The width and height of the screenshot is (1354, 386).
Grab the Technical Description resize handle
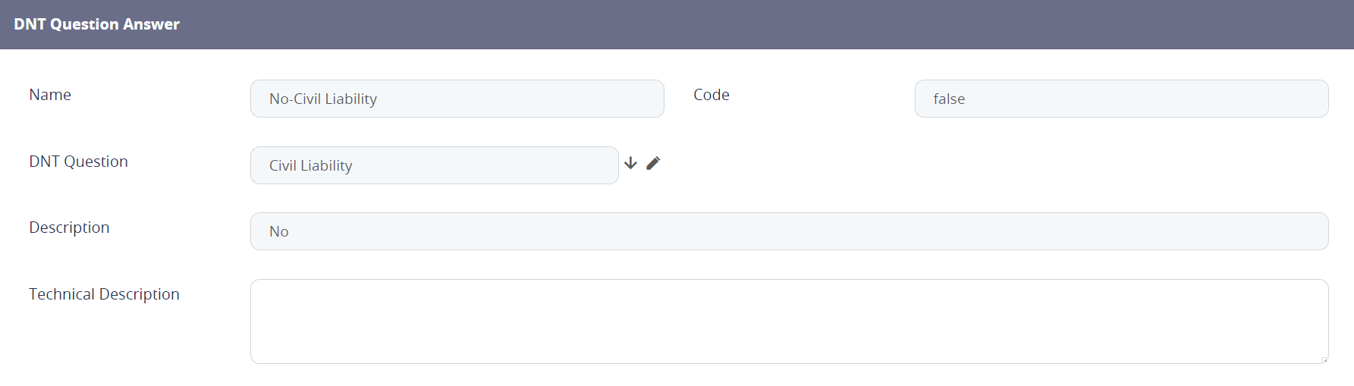pos(1324,359)
